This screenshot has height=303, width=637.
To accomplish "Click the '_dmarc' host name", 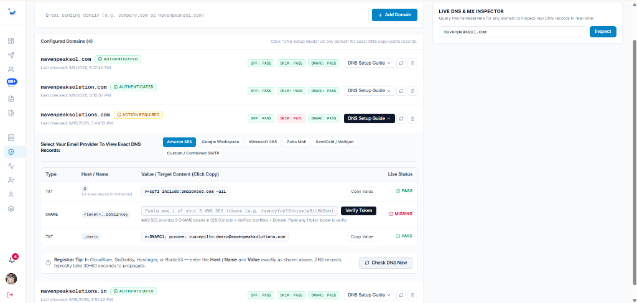I will point(91,237).
